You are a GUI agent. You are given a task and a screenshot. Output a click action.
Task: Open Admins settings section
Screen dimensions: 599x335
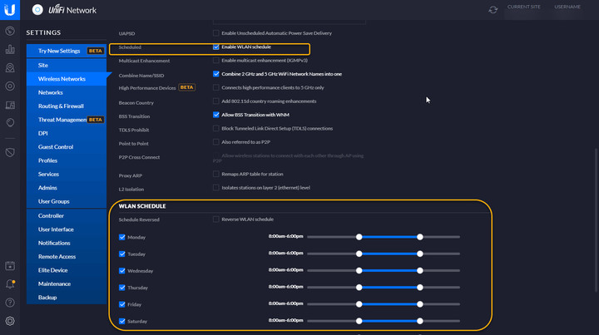pos(67,188)
